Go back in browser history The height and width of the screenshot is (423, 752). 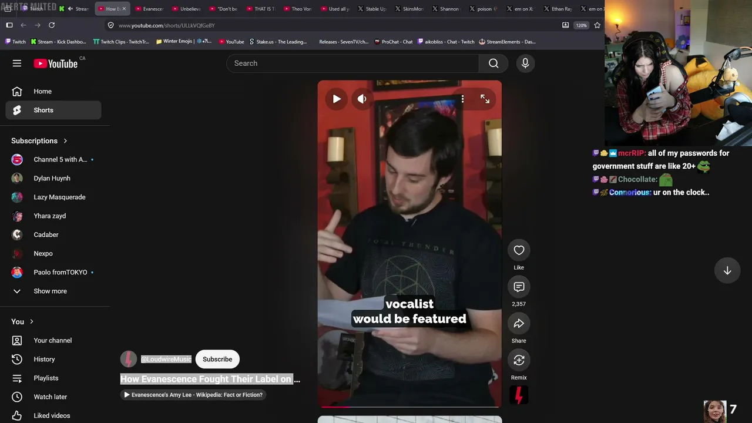click(x=23, y=25)
